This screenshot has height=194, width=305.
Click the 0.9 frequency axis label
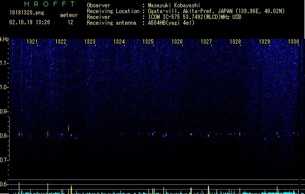tap(4, 112)
